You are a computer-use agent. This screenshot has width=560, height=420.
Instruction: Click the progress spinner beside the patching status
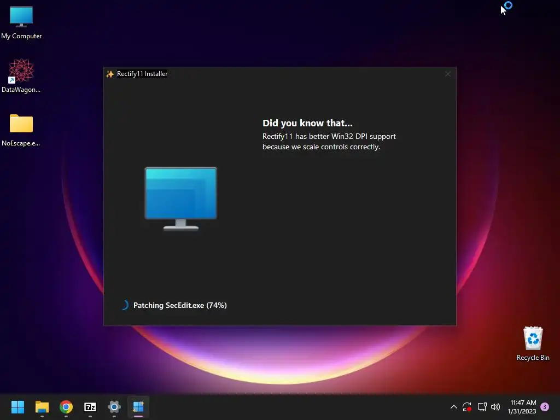pos(124,305)
